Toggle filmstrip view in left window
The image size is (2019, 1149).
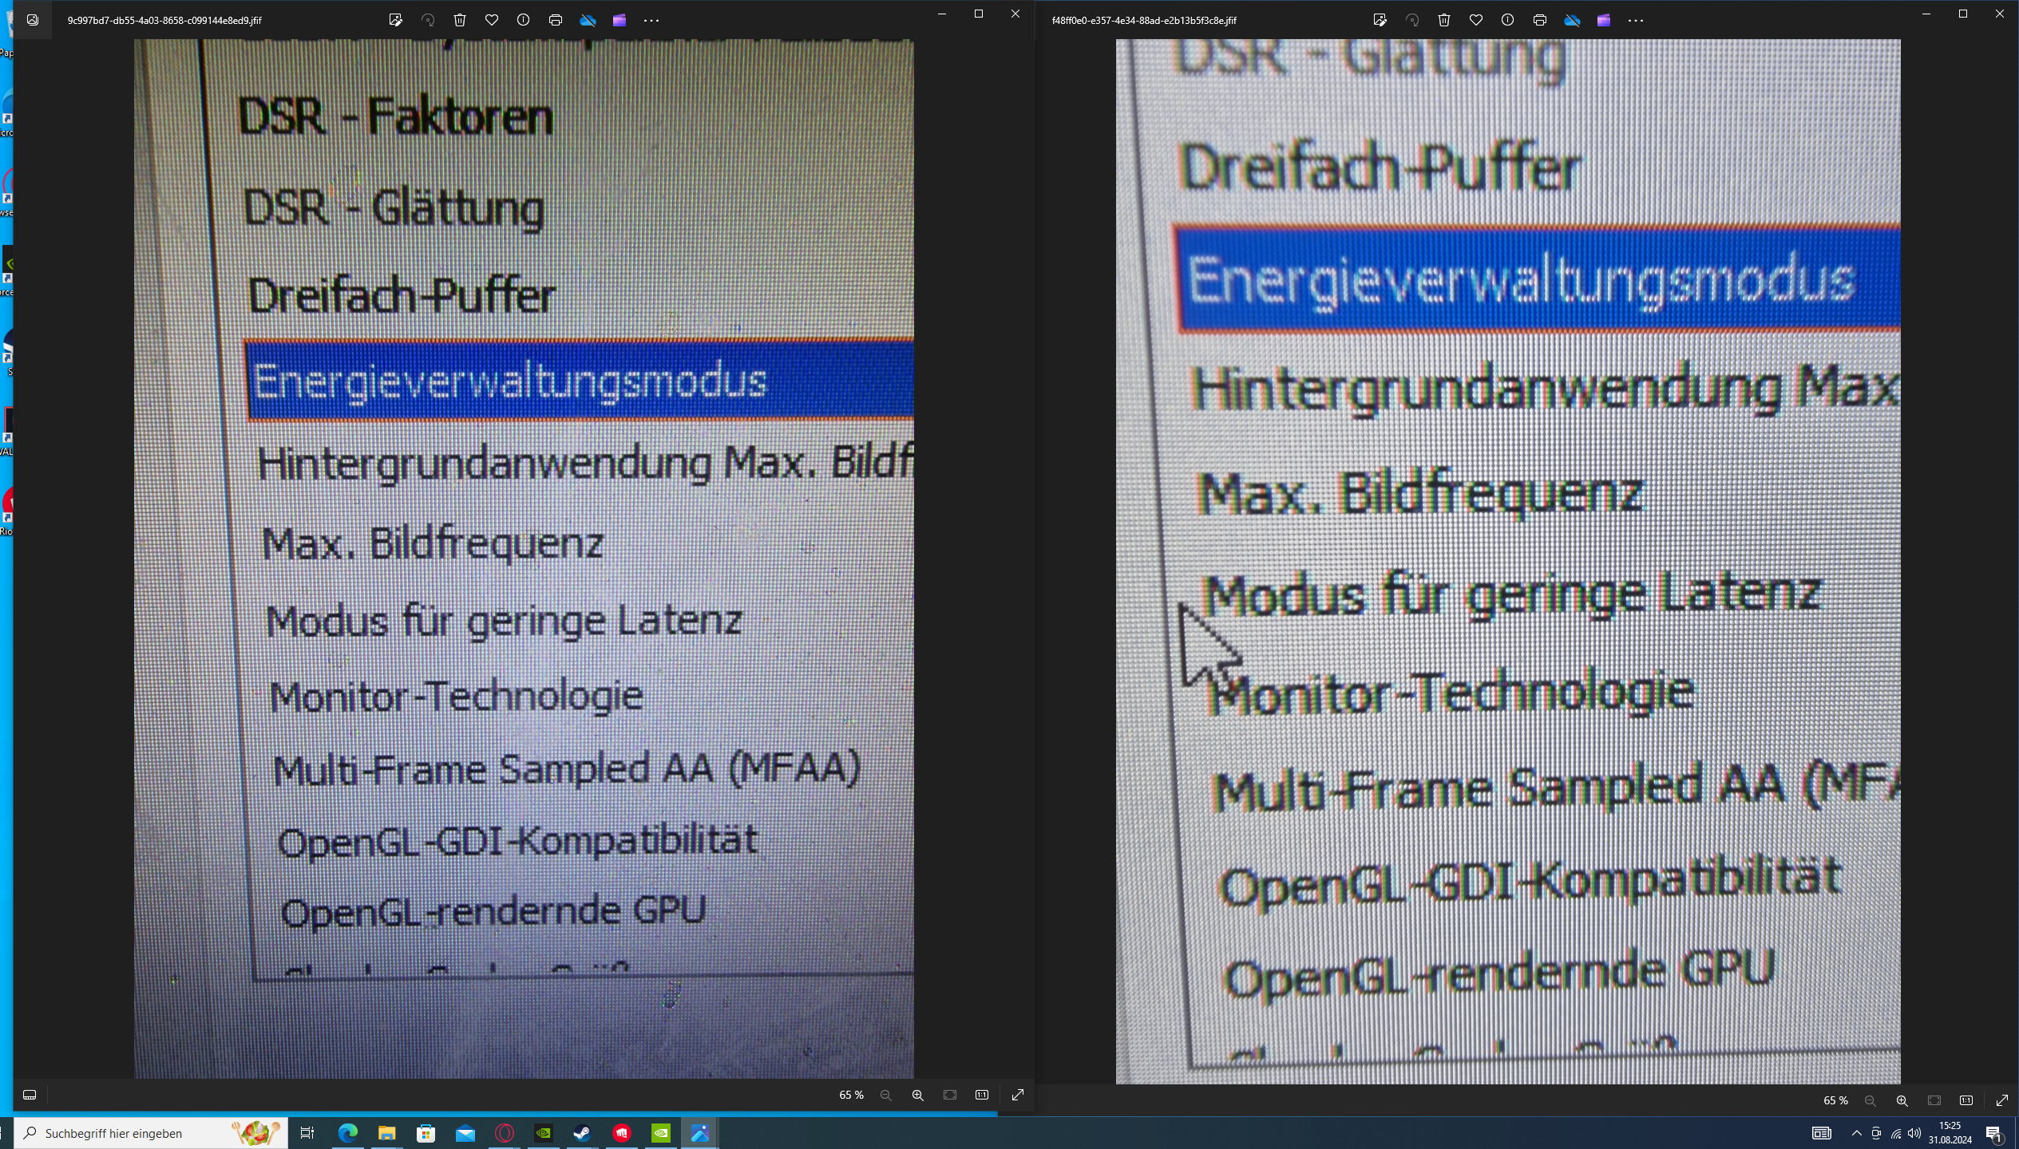pos(30,1095)
